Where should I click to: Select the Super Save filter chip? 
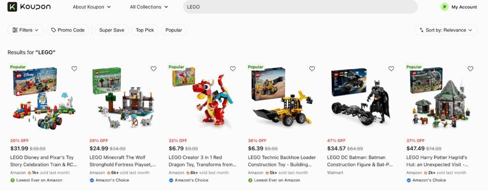click(112, 30)
